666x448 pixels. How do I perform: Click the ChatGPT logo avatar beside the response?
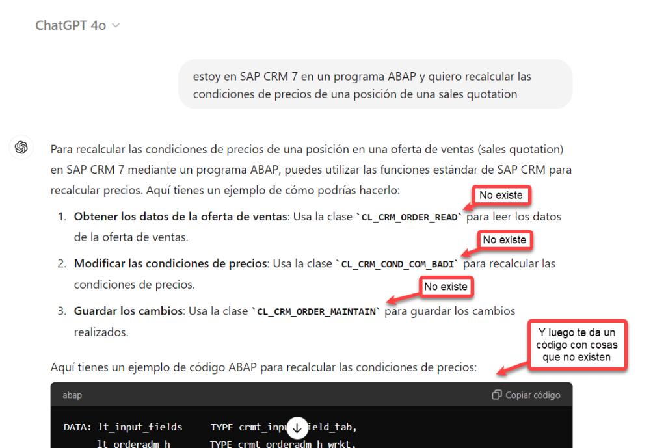[21, 148]
